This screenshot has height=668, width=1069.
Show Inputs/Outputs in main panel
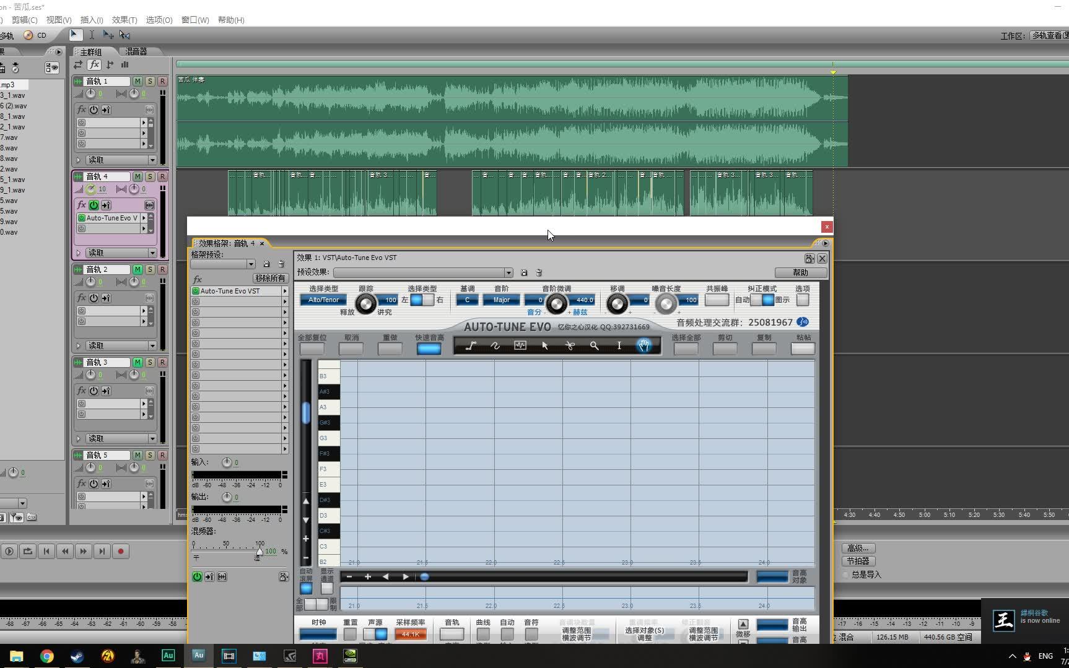click(78, 64)
